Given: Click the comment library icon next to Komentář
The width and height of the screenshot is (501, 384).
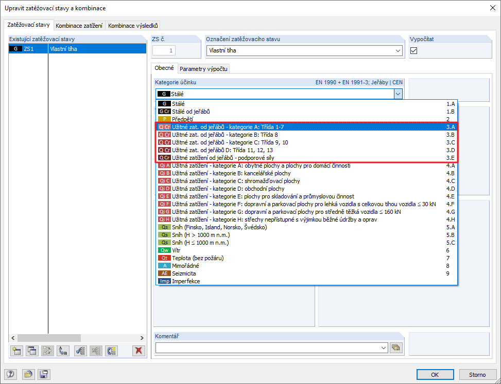Looking at the screenshot, I should point(396,348).
